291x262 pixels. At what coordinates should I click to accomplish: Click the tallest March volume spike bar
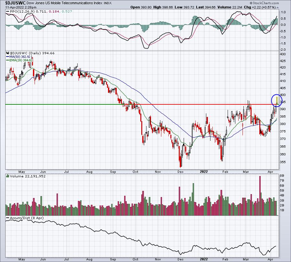(x=260, y=196)
